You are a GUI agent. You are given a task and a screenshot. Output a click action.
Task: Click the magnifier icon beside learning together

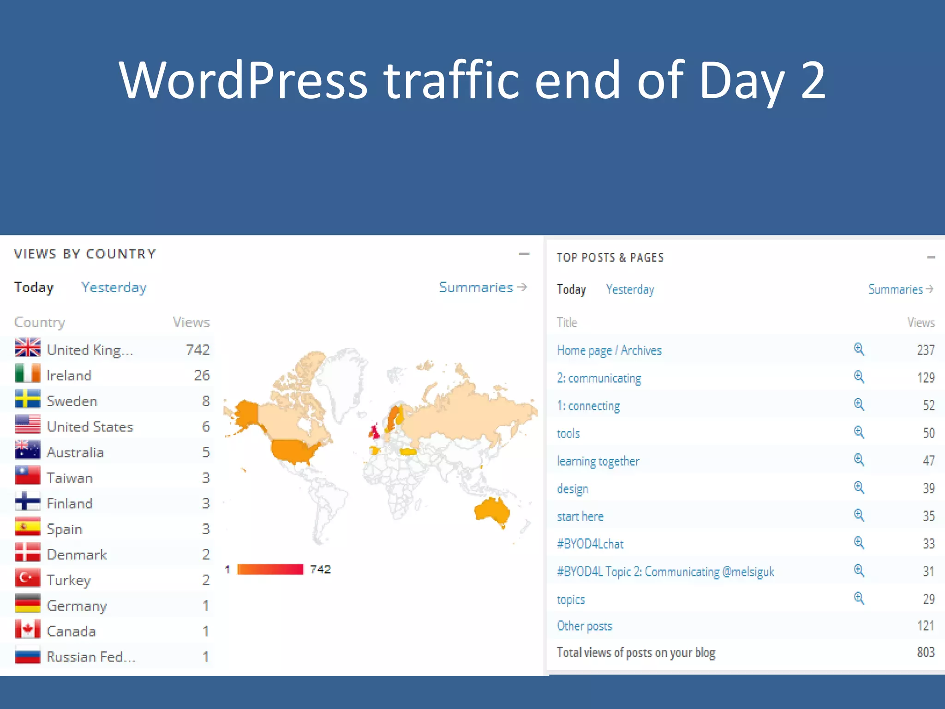[859, 460]
